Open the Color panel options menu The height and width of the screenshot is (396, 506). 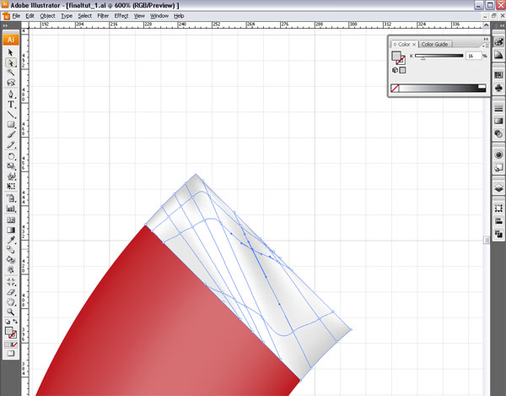(x=486, y=46)
